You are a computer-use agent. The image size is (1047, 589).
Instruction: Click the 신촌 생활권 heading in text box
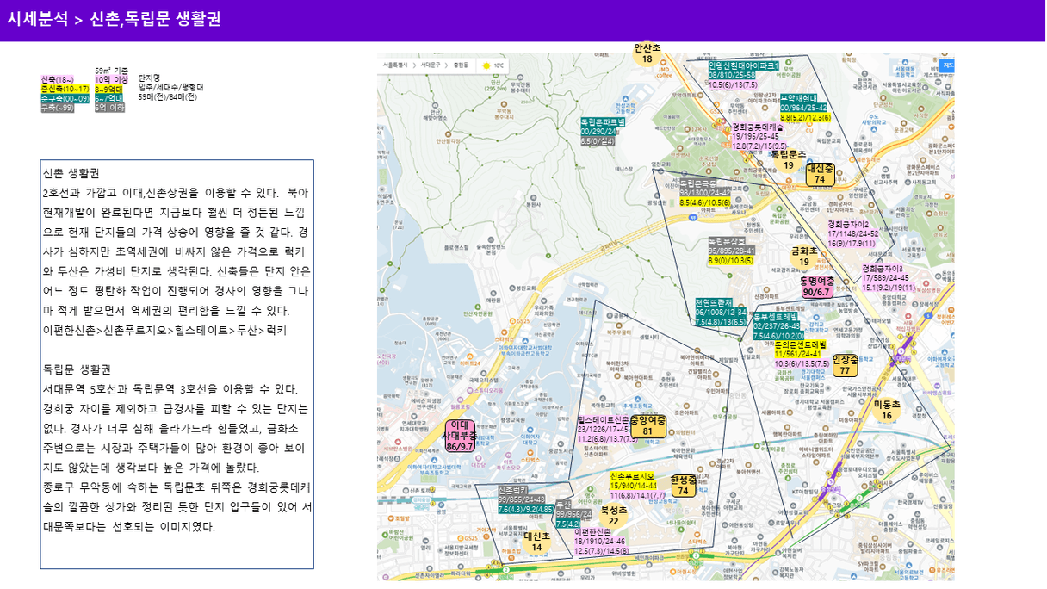click(x=71, y=173)
